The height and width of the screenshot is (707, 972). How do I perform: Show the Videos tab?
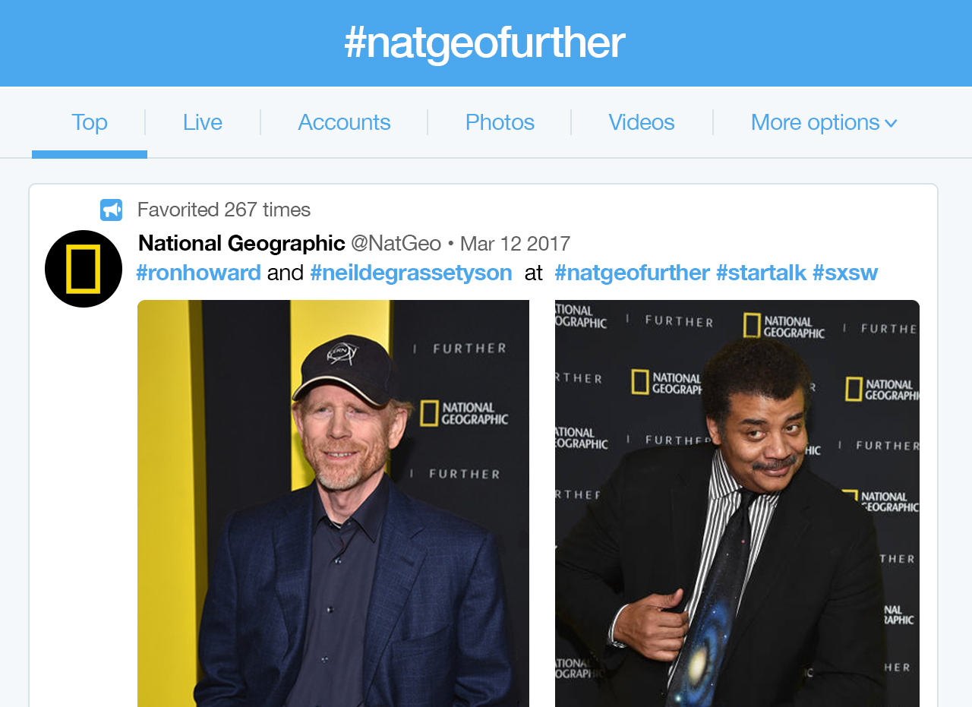[642, 122]
